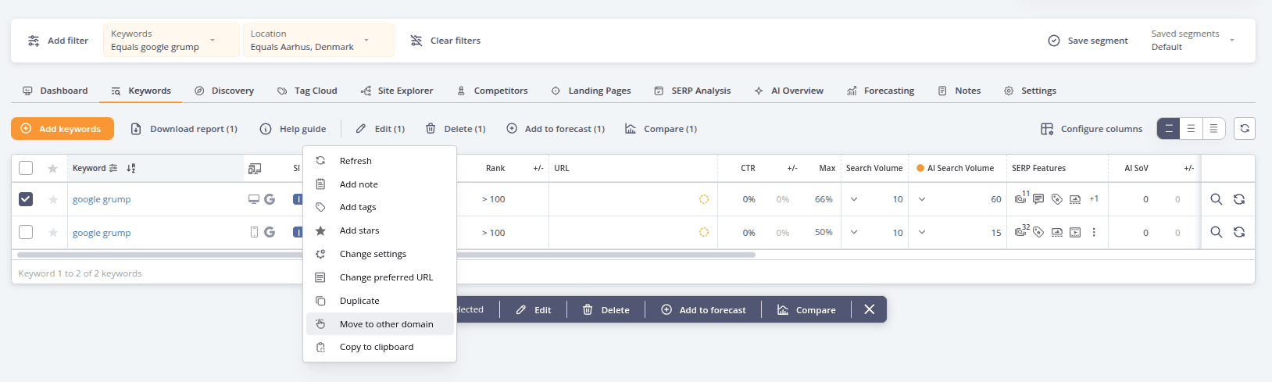Expand the Search Volume chevron in the second row
This screenshot has height=382, width=1272.
click(854, 232)
